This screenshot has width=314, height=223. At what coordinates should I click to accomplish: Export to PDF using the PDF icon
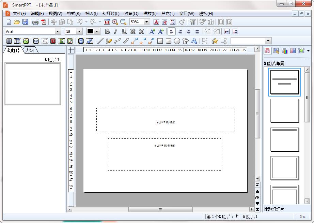point(44,22)
